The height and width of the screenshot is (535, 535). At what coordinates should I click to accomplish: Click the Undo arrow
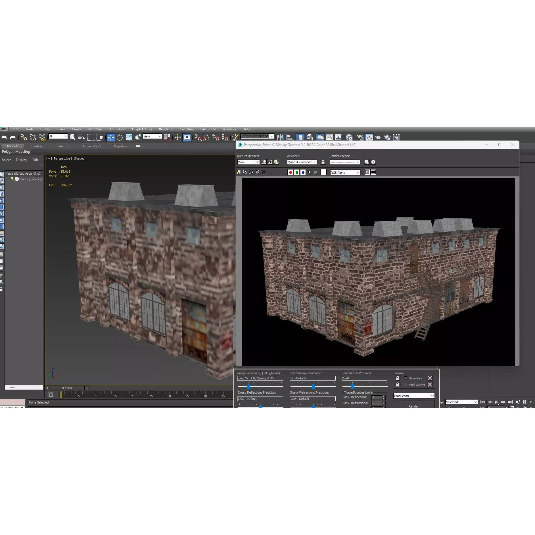[4, 137]
